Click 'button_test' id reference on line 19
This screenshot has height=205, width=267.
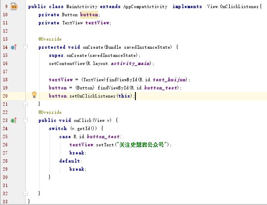tap(161, 88)
